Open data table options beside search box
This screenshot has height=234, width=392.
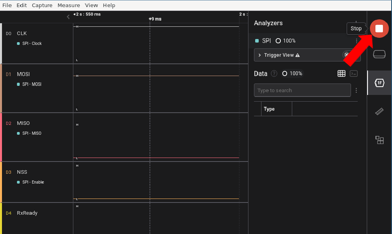356,90
